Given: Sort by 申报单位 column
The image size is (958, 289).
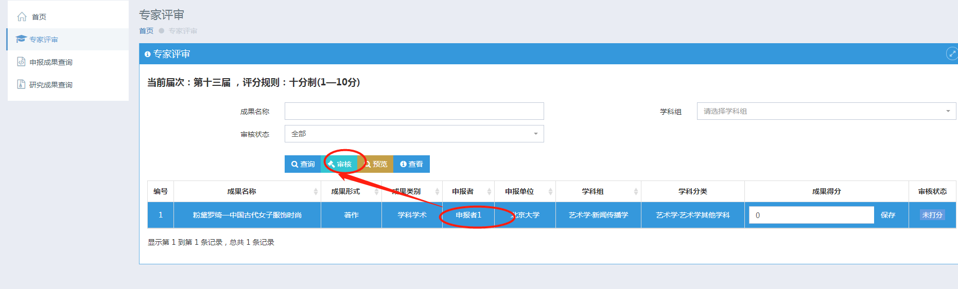Looking at the screenshot, I should pyautogui.click(x=525, y=191).
